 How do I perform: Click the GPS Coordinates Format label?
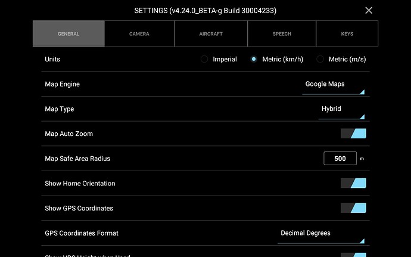(x=82, y=233)
